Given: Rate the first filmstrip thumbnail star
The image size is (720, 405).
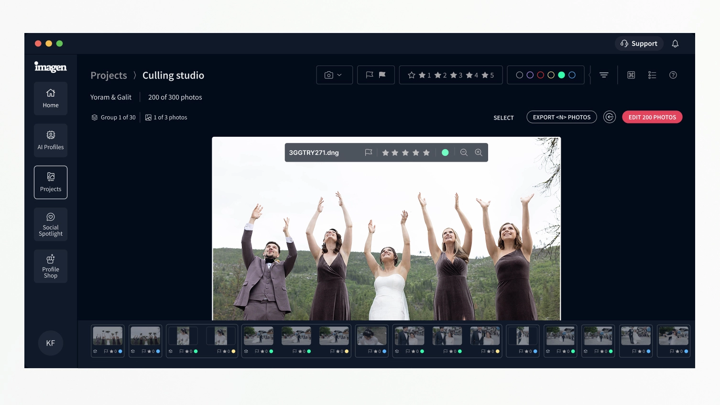Looking at the screenshot, I should (111, 351).
